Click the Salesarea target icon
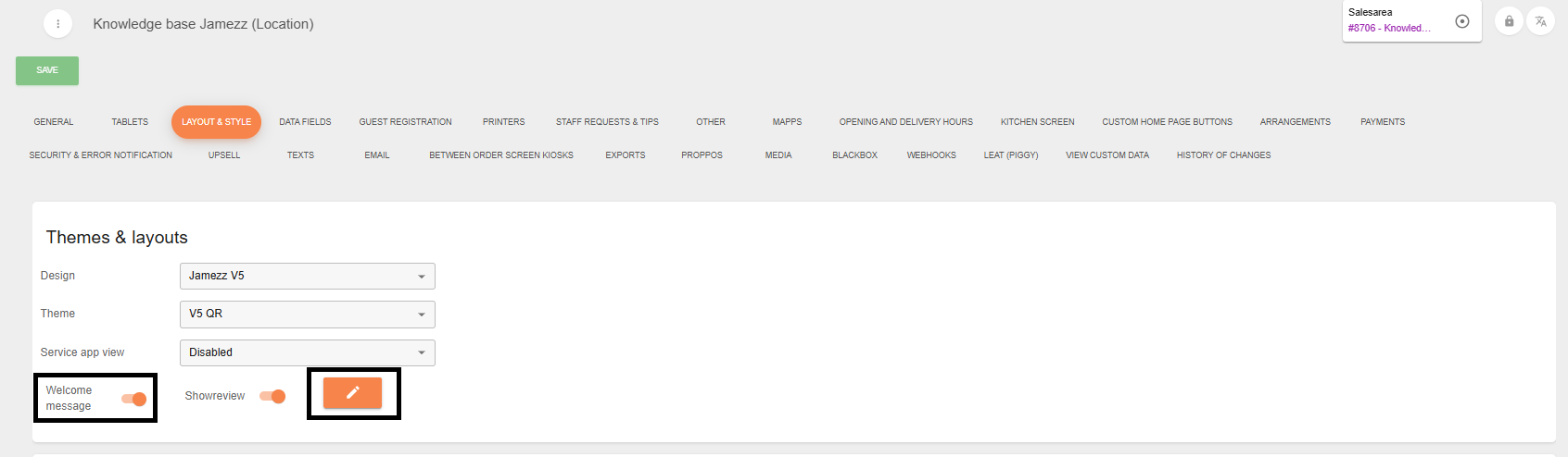This screenshot has height=457, width=1568. [x=1462, y=21]
